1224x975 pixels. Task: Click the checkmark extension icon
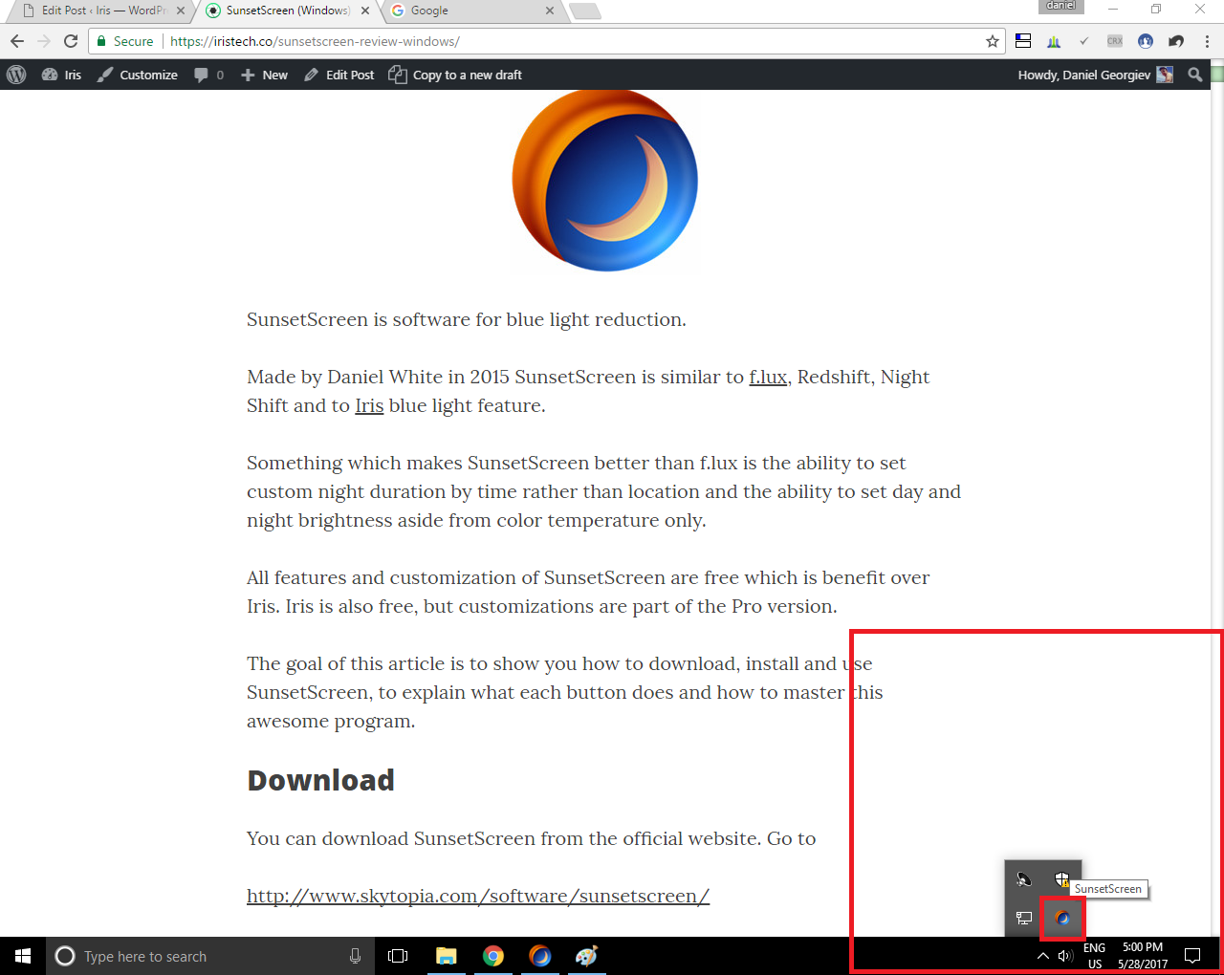click(x=1083, y=41)
